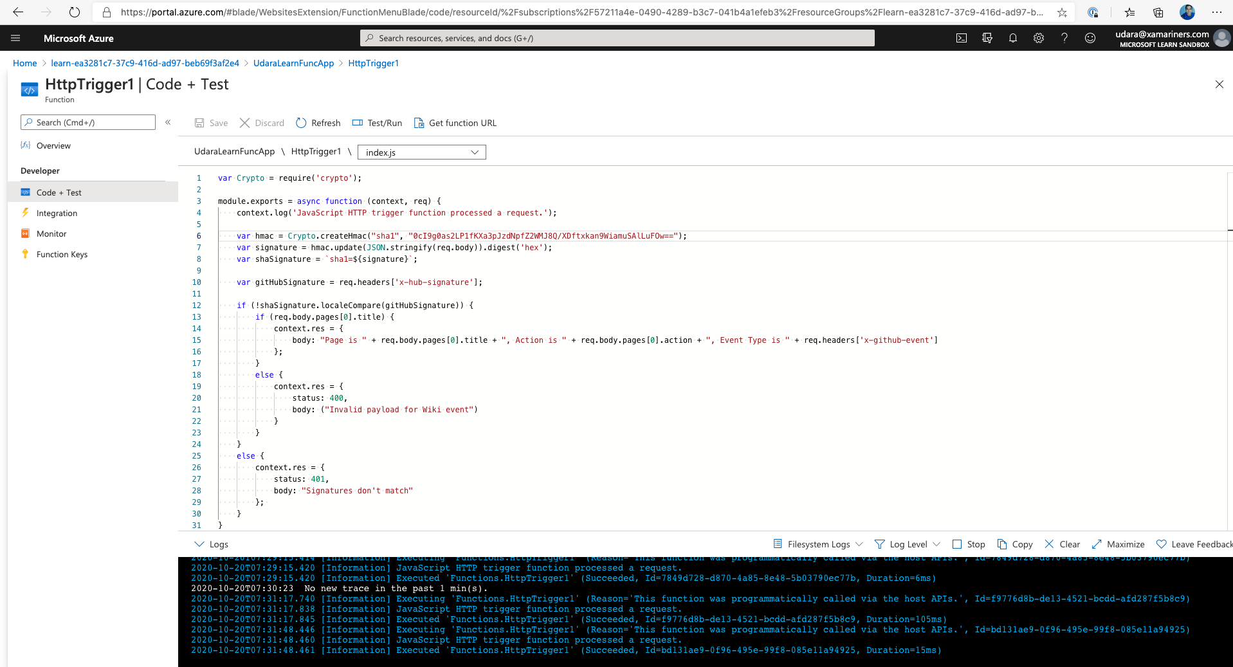Open the Log Level dropdown
This screenshot has width=1233, height=667.
pyautogui.click(x=908, y=544)
